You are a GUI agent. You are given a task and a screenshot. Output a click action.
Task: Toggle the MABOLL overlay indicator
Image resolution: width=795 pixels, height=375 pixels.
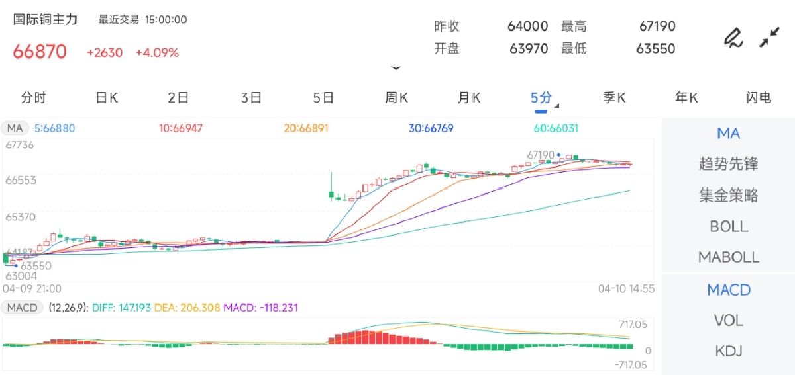coord(729,257)
